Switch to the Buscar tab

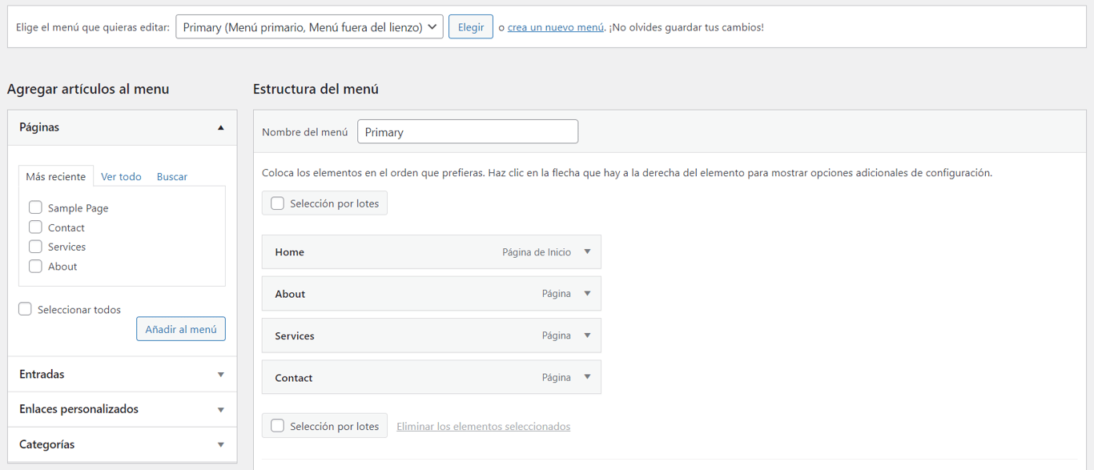tap(171, 176)
